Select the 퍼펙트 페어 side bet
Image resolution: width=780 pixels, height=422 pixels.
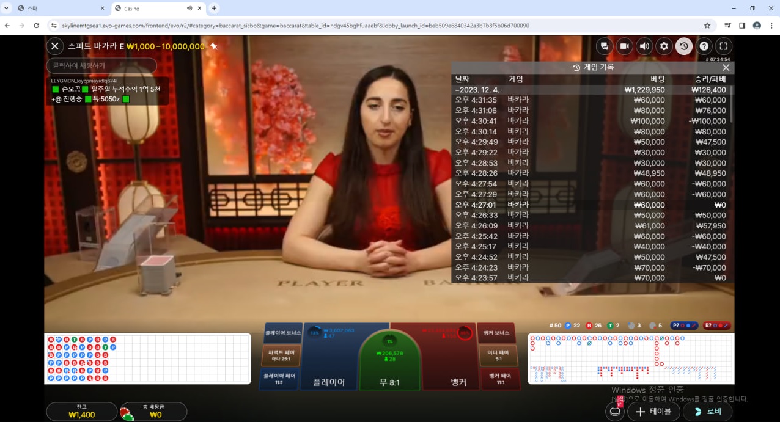[281, 355]
